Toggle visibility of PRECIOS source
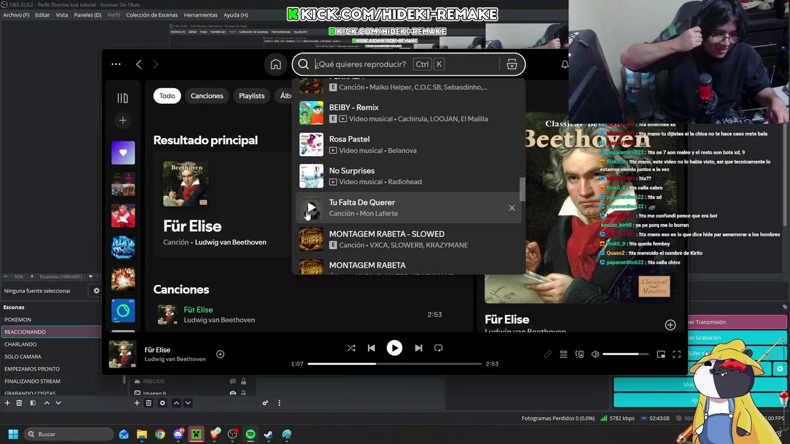790x444 pixels. [x=233, y=382]
